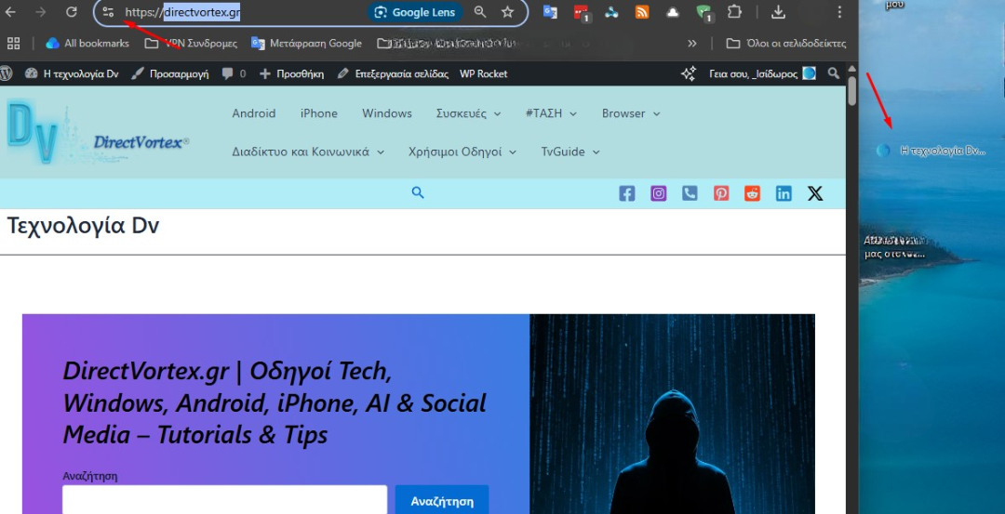Open the apps grid in bookmarks bar

[13, 43]
